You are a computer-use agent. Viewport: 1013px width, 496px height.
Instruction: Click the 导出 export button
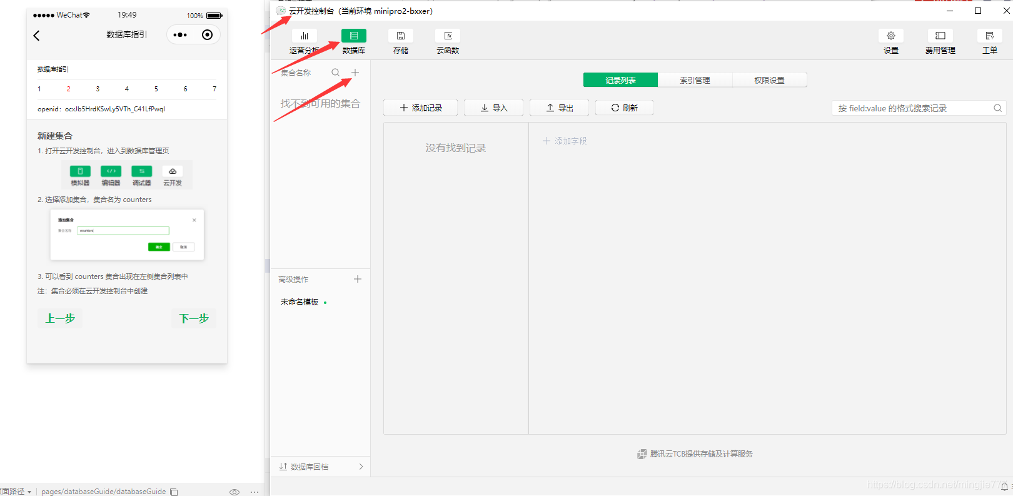[560, 108]
